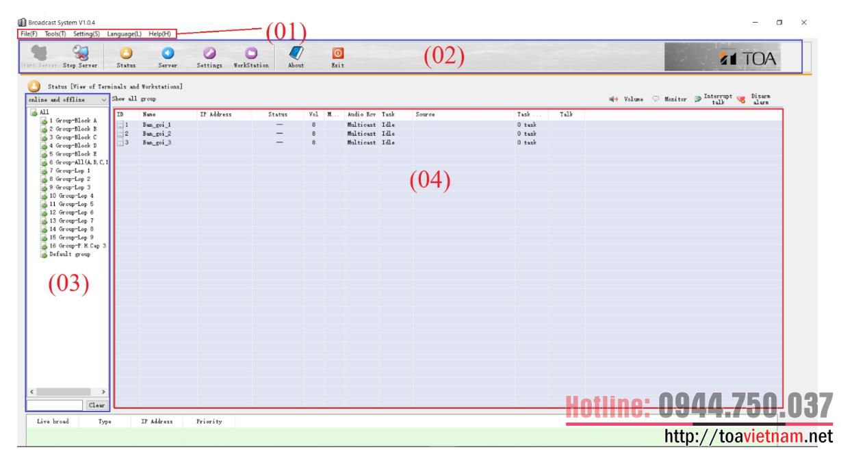Viewport: 841px width, 454px height.
Task: Click the Priority column header at bottom
Action: [x=209, y=422]
